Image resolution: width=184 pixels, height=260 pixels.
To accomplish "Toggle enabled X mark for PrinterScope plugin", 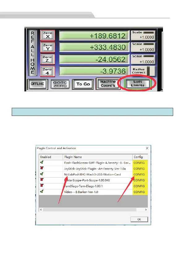I will tap(42, 179).
